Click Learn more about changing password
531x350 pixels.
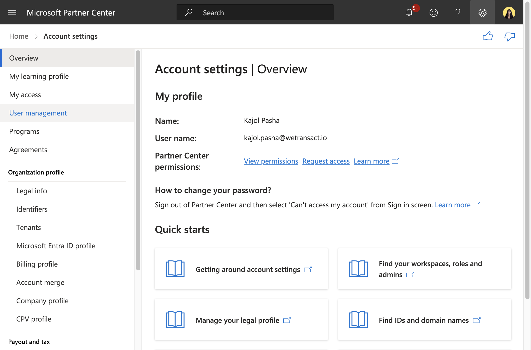(x=453, y=205)
